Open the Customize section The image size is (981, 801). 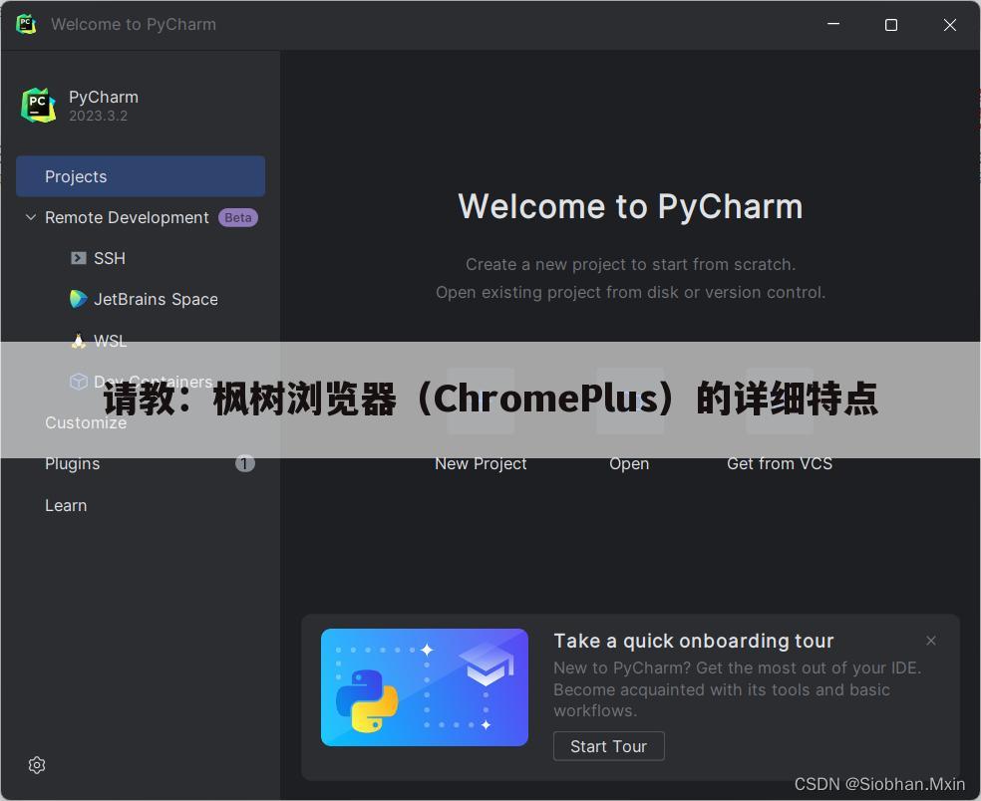pos(86,422)
